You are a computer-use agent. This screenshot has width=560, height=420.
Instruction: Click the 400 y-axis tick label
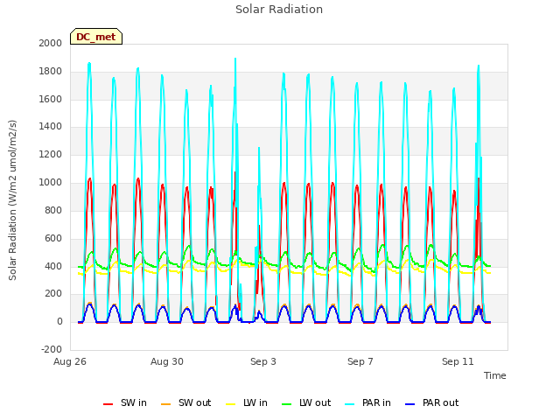[x=53, y=266]
